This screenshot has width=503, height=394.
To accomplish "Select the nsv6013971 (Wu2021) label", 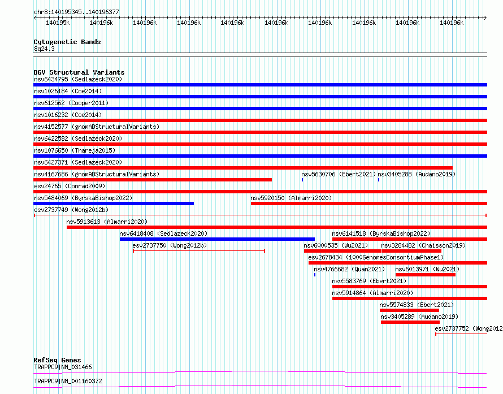I will pos(427,269).
